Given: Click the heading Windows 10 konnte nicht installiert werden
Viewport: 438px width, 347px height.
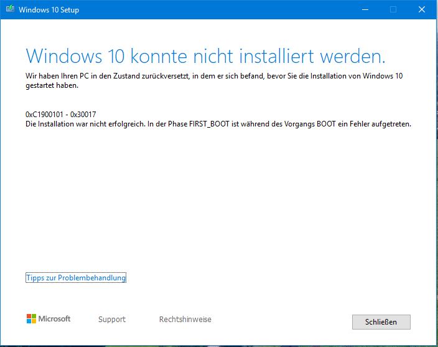Looking at the screenshot, I should click(205, 56).
